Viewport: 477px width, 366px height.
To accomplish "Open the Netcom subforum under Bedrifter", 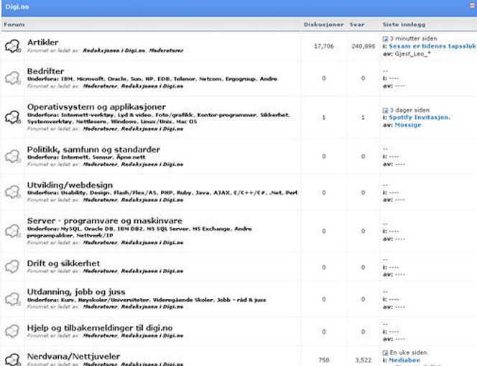I will click(210, 79).
